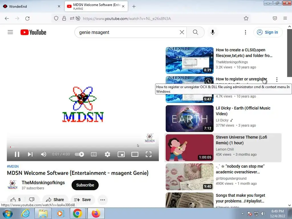Viewport: 292px width, 219px height.
Task: Toggle the autoplay switch in the player
Action: point(79,154)
